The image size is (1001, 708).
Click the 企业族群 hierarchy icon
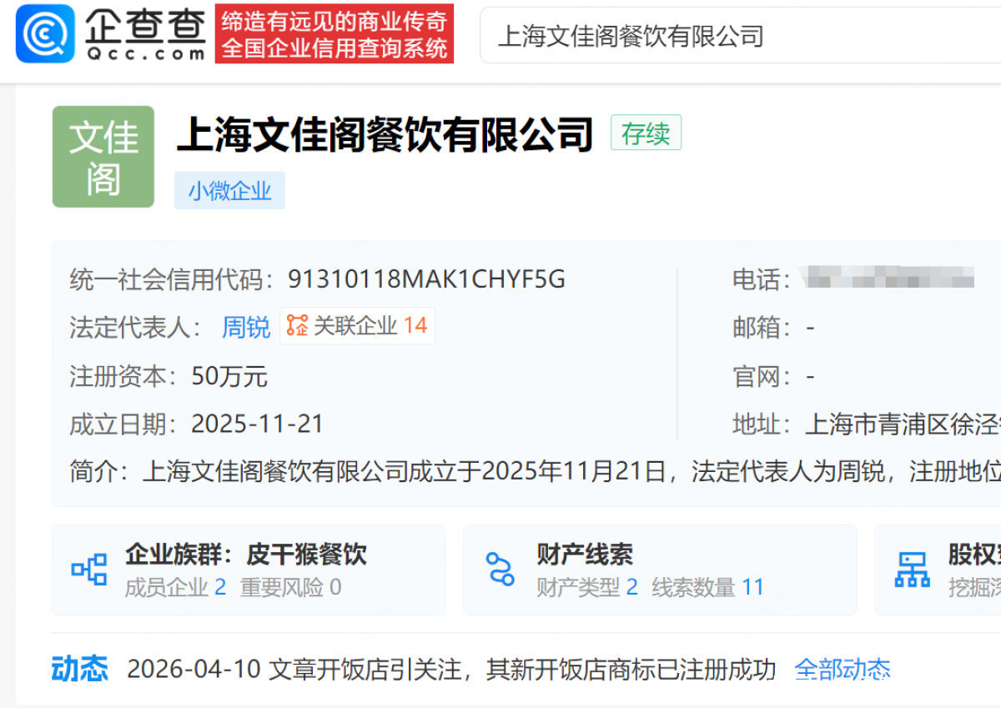click(89, 570)
